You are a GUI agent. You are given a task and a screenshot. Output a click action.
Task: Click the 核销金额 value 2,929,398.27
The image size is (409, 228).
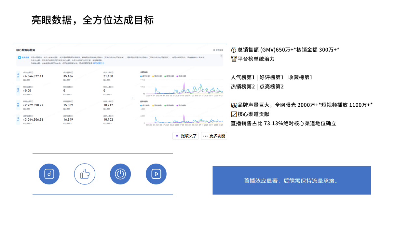click(x=33, y=105)
